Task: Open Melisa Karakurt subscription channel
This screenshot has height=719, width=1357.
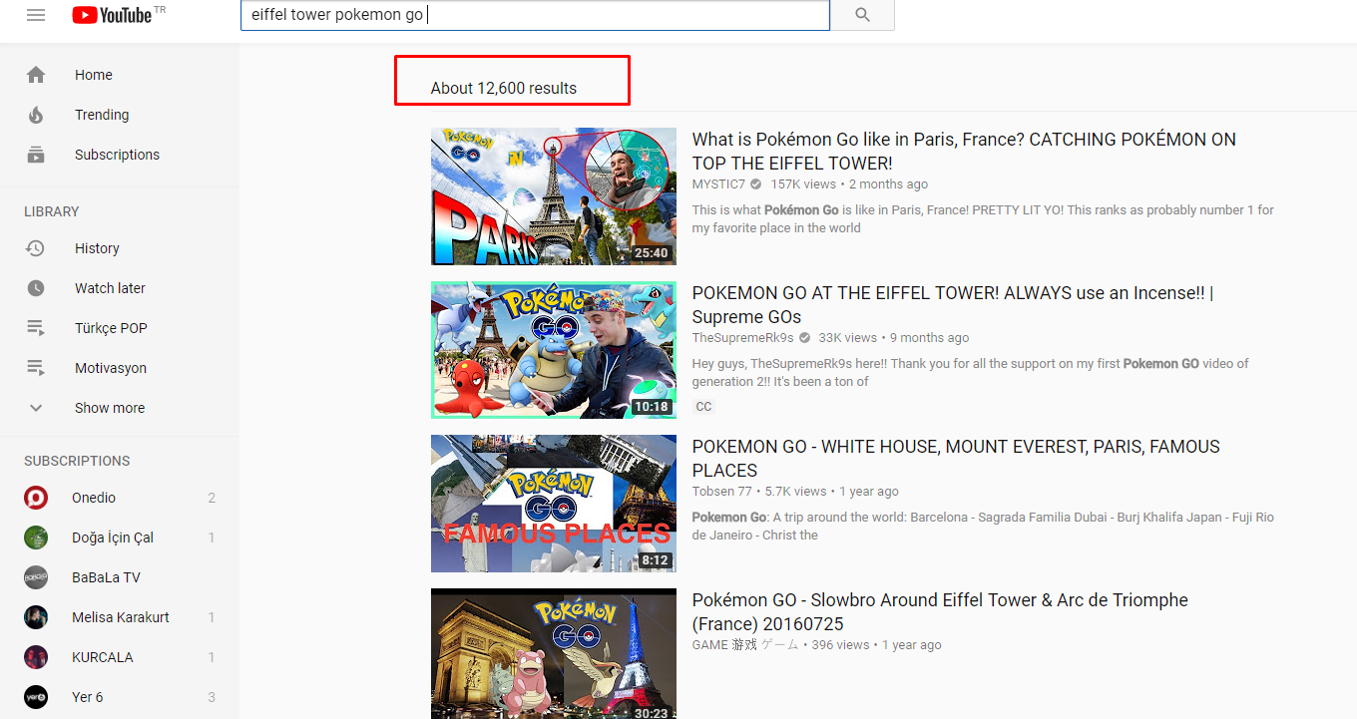Action: pyautogui.click(x=120, y=617)
